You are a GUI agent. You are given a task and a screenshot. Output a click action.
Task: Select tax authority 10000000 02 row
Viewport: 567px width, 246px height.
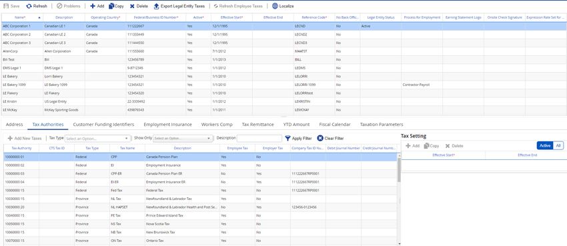coord(200,165)
